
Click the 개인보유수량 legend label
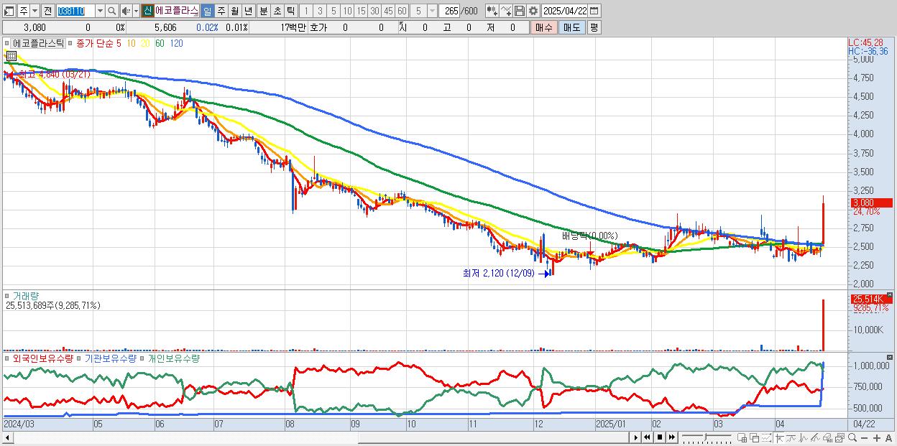click(173, 358)
